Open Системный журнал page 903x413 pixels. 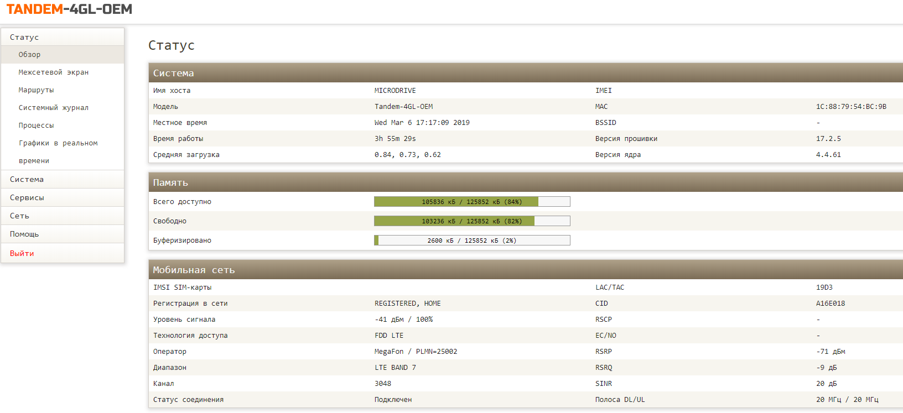click(x=54, y=108)
